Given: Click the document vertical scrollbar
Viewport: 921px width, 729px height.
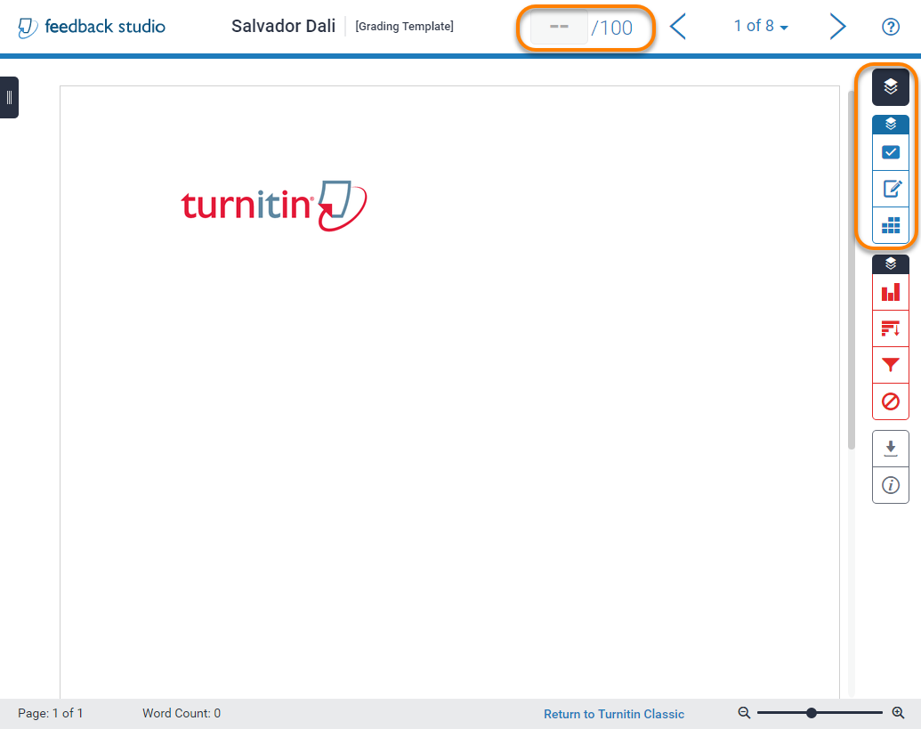Looking at the screenshot, I should click(851, 271).
